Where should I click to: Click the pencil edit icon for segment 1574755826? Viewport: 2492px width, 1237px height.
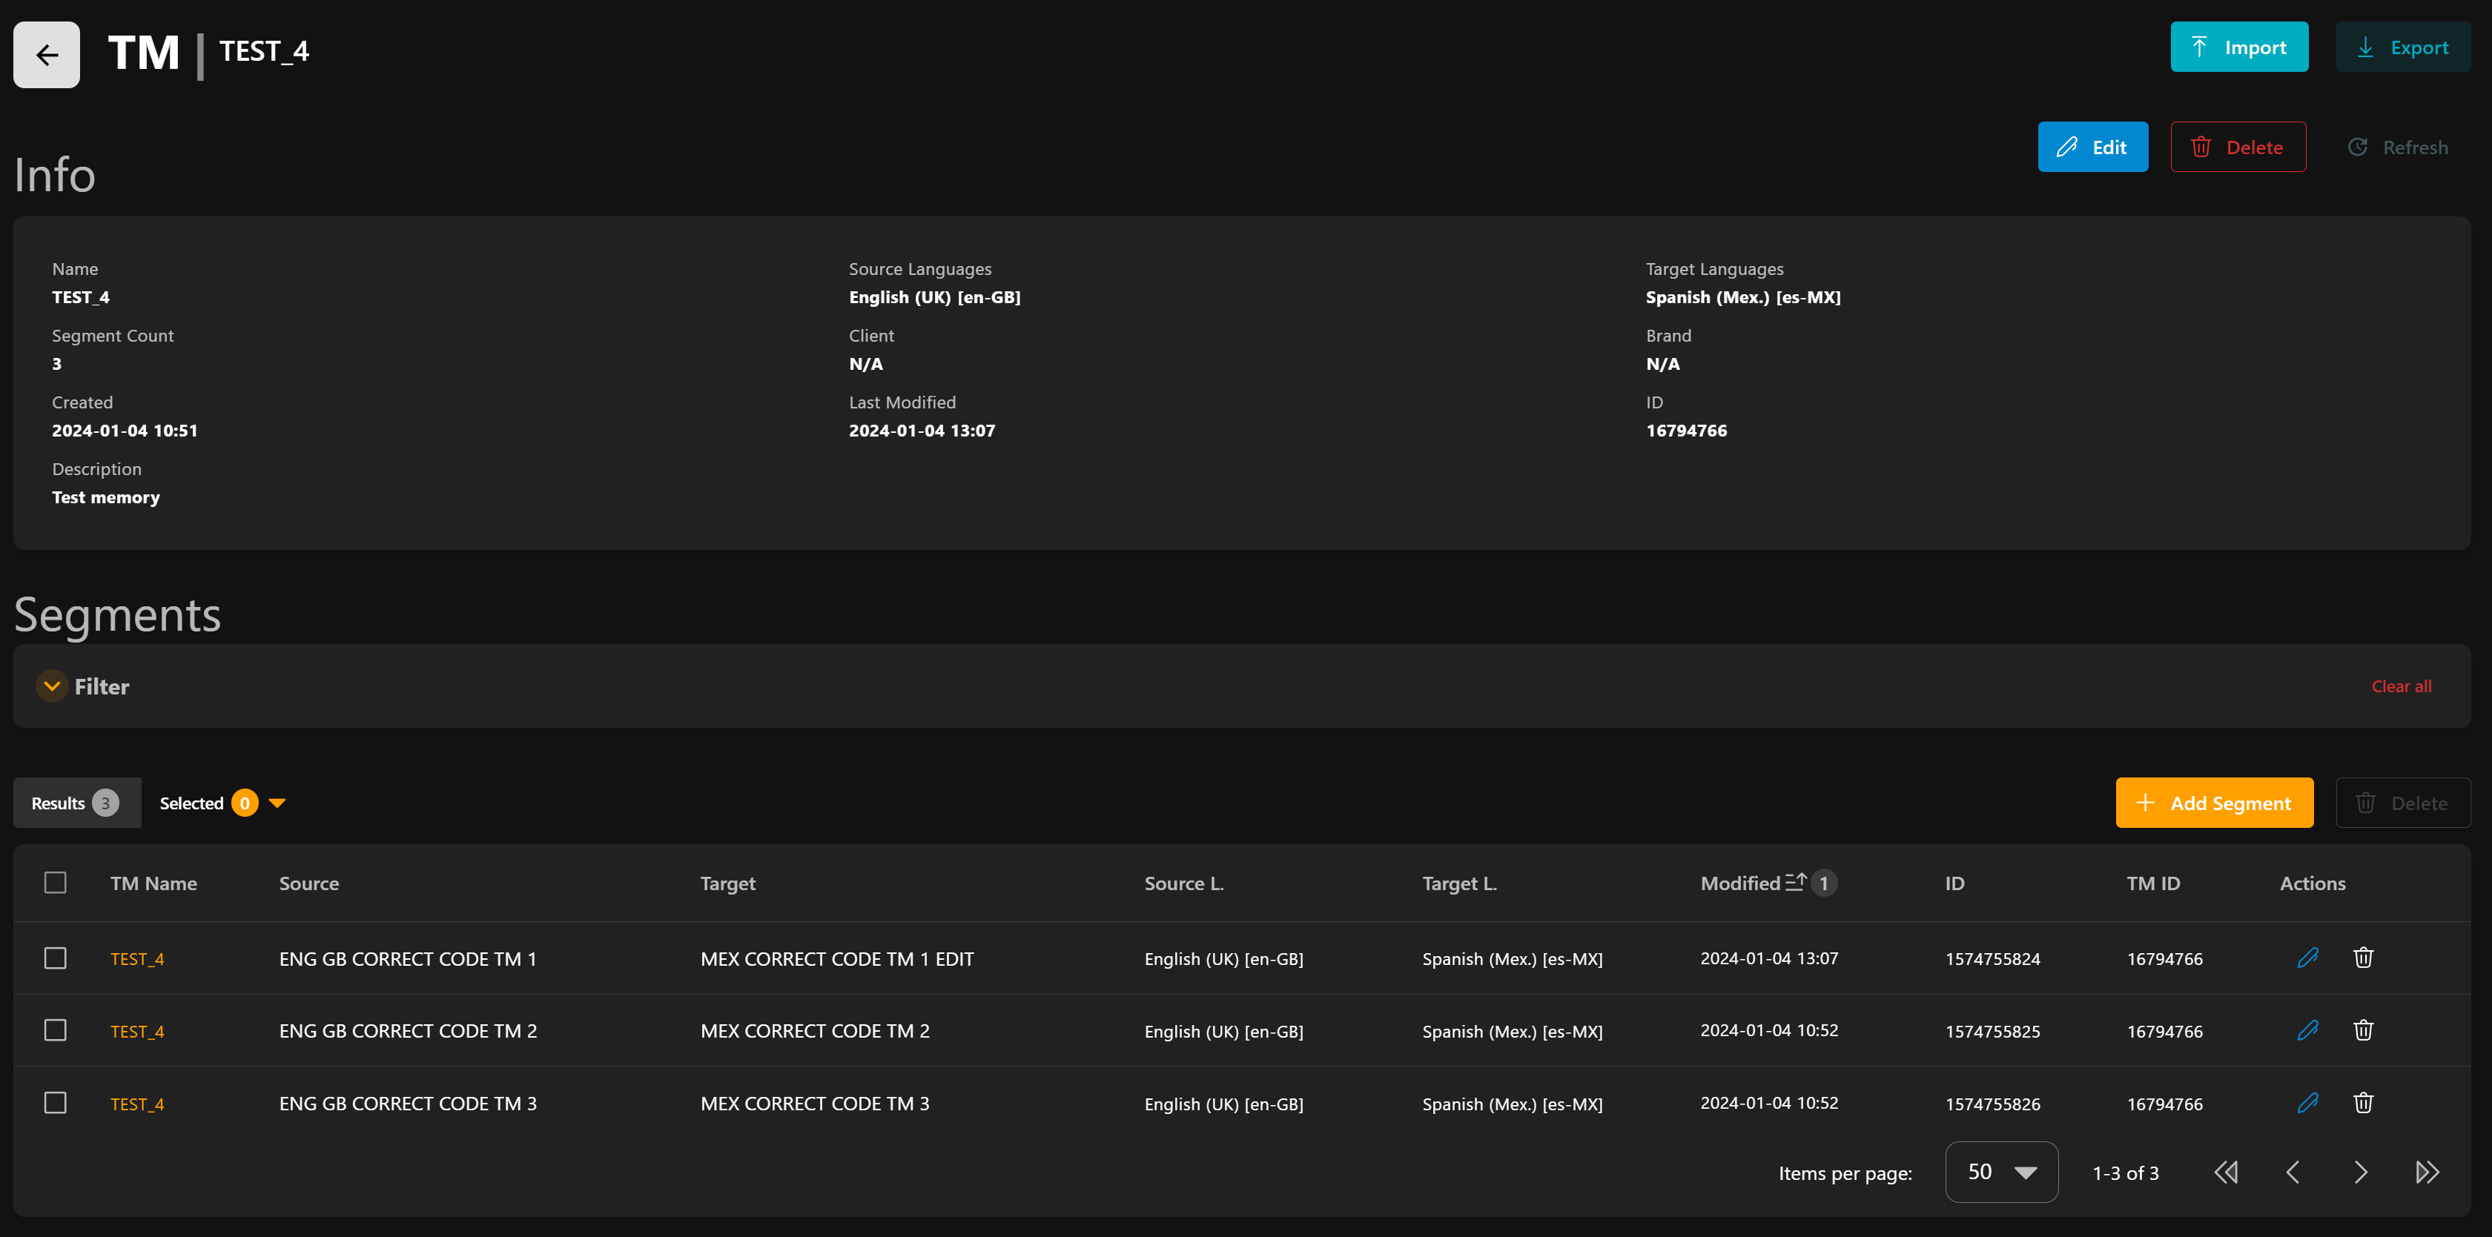tap(2307, 1103)
